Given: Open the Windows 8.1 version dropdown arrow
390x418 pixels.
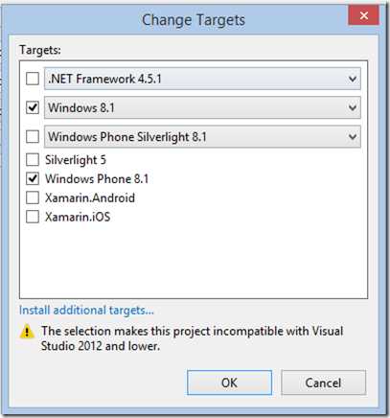Looking at the screenshot, I should [x=353, y=107].
